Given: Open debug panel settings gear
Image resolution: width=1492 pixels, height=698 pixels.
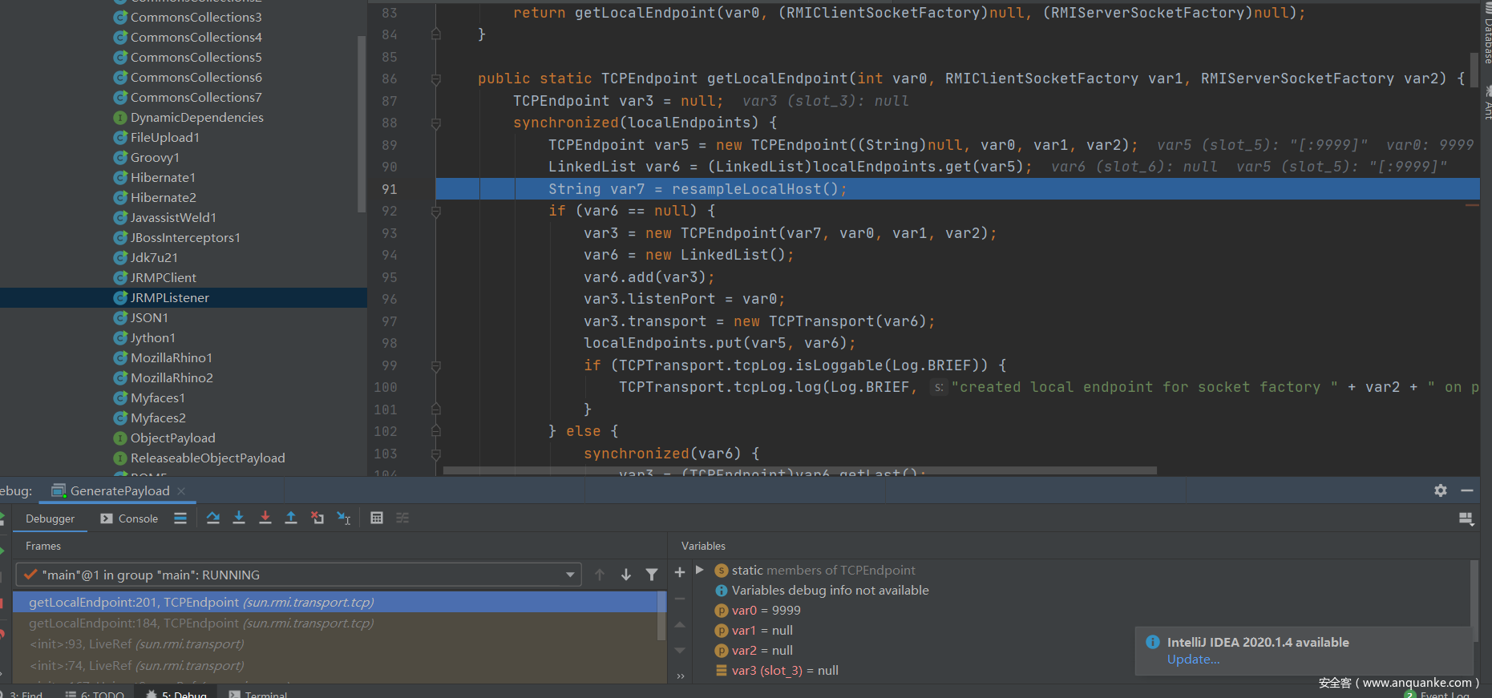Looking at the screenshot, I should [x=1441, y=490].
